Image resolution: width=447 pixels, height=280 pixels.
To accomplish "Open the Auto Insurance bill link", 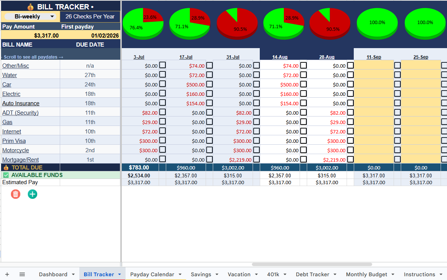I will (21, 103).
